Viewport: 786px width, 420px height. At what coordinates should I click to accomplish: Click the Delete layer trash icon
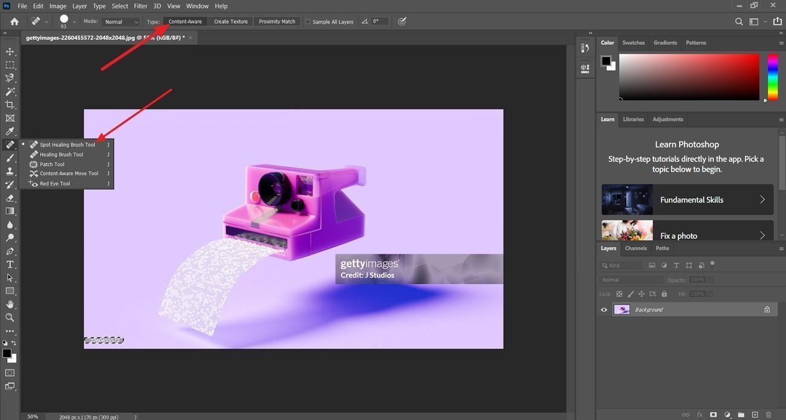(768, 415)
